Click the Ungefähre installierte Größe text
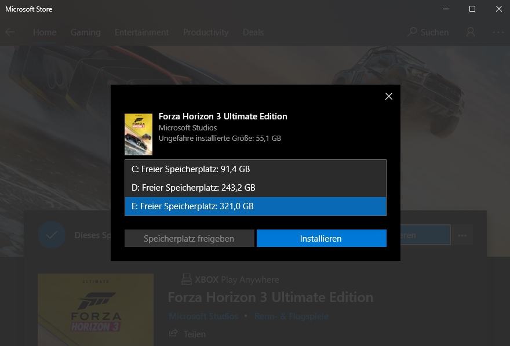 pyautogui.click(x=220, y=138)
